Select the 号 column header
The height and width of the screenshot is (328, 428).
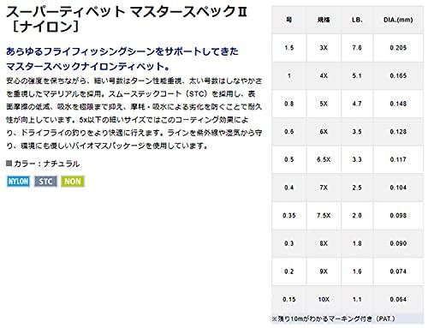point(288,20)
